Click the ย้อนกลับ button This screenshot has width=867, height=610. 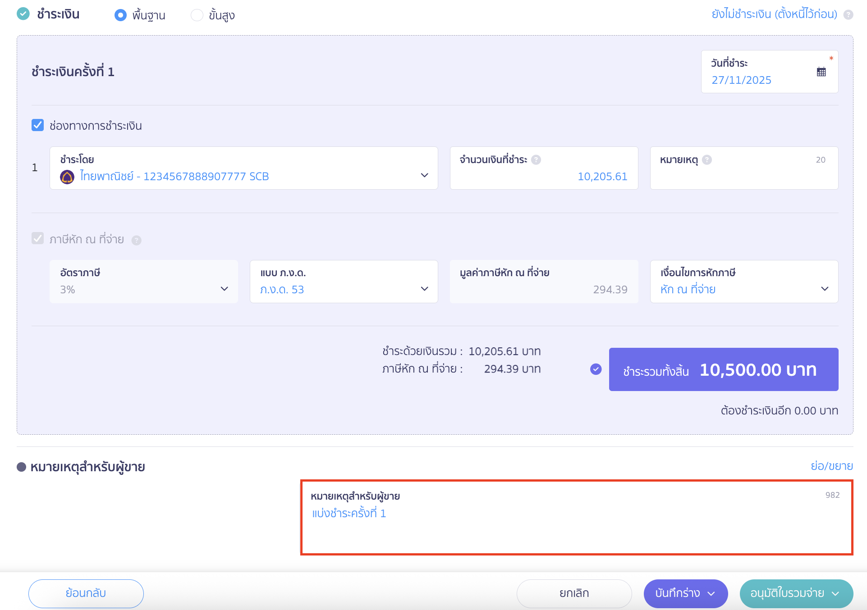86,593
